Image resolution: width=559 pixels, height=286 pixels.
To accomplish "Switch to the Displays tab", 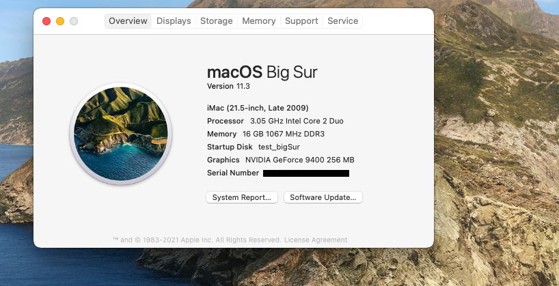I will pyautogui.click(x=174, y=21).
